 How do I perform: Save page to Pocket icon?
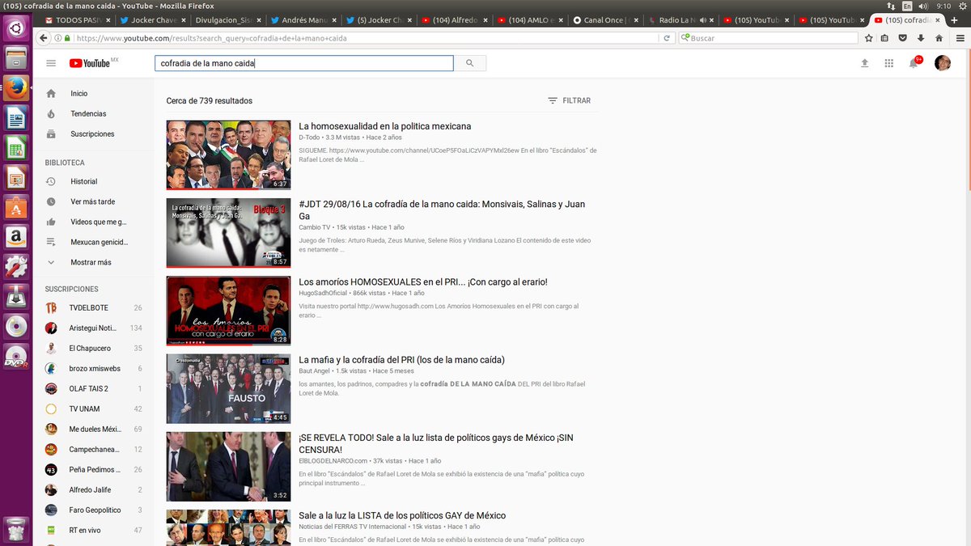903,38
